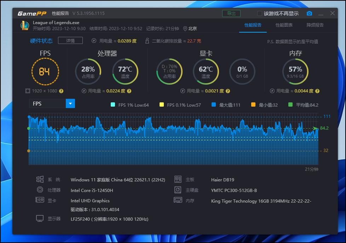The height and width of the screenshot is (243, 346).
Task: Click the 最大值 blue legend swatch
Action: 214,105
